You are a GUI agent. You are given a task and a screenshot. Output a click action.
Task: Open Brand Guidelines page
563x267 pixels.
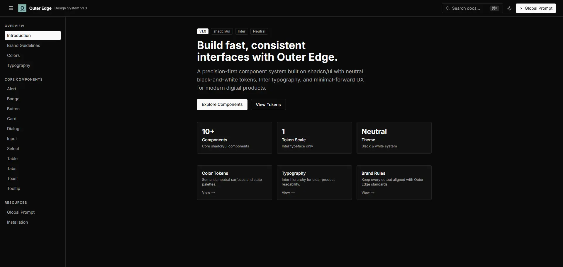pos(33,45)
